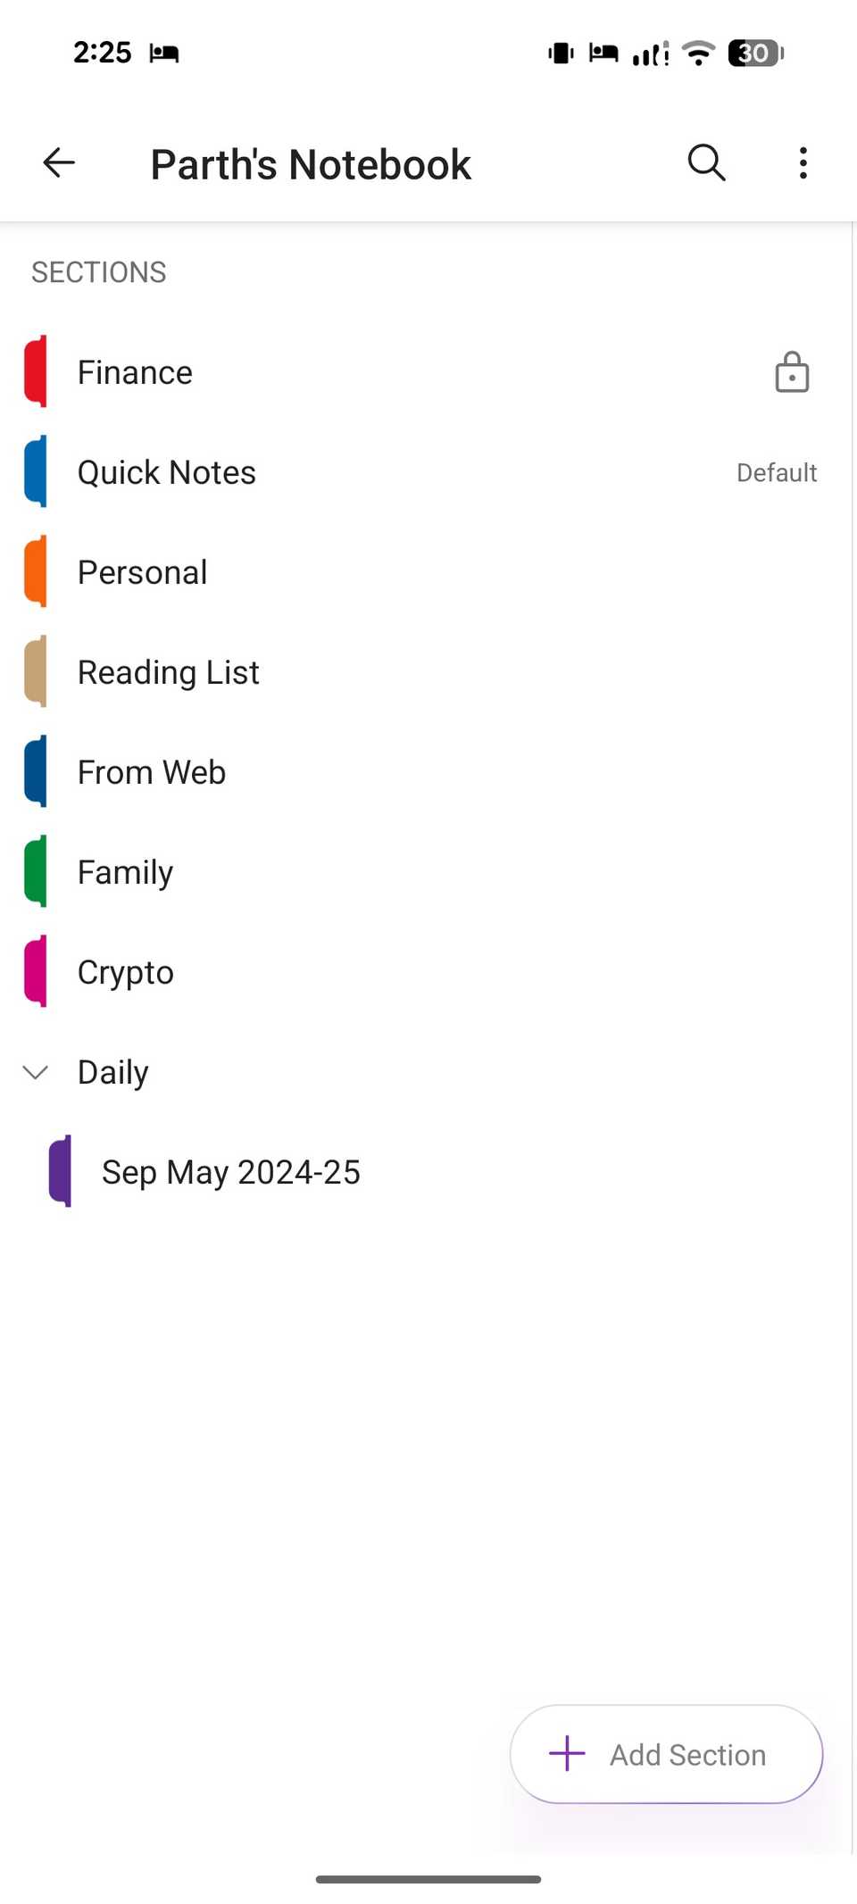Tap the back arrow icon

59,163
